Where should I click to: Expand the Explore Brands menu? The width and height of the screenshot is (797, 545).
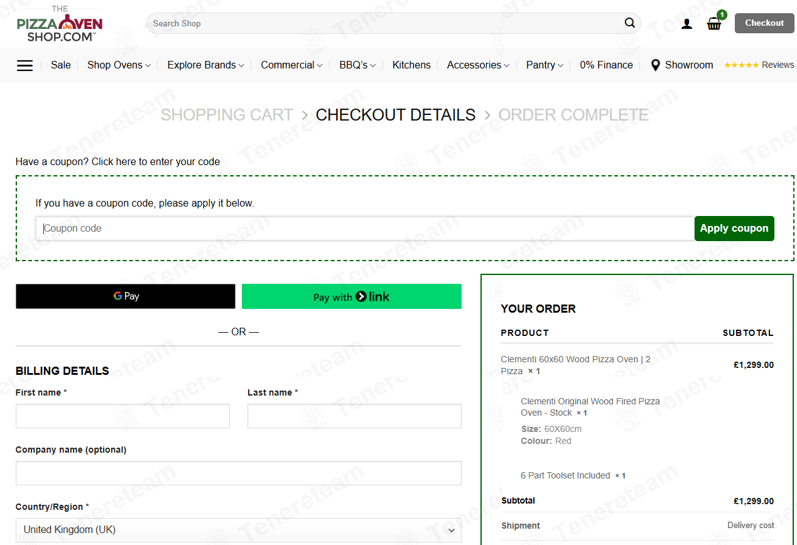pos(205,65)
